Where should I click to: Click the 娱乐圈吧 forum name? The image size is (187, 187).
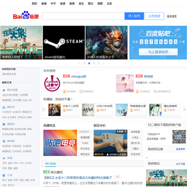57,172
